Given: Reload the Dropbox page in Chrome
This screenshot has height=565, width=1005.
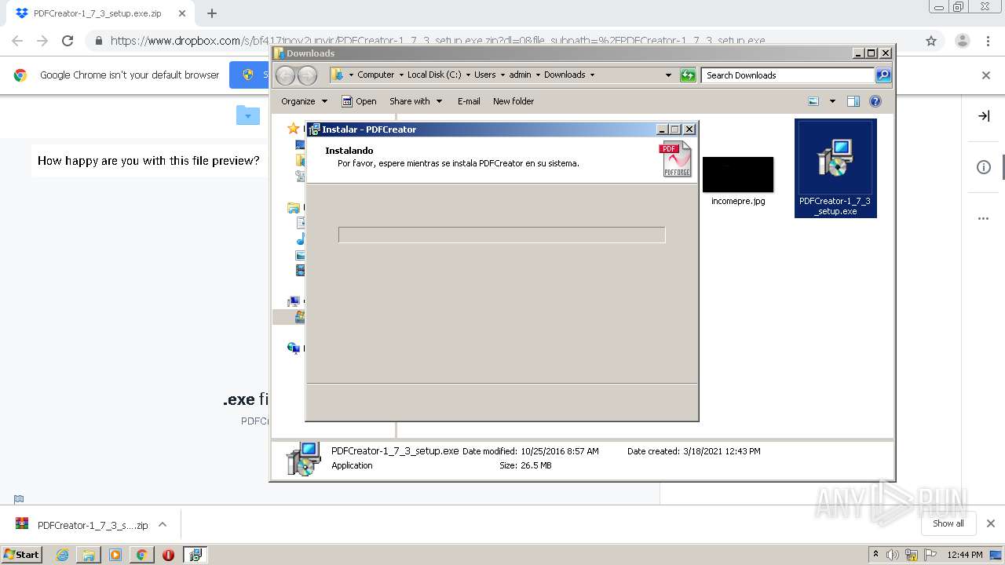Looking at the screenshot, I should 68,41.
